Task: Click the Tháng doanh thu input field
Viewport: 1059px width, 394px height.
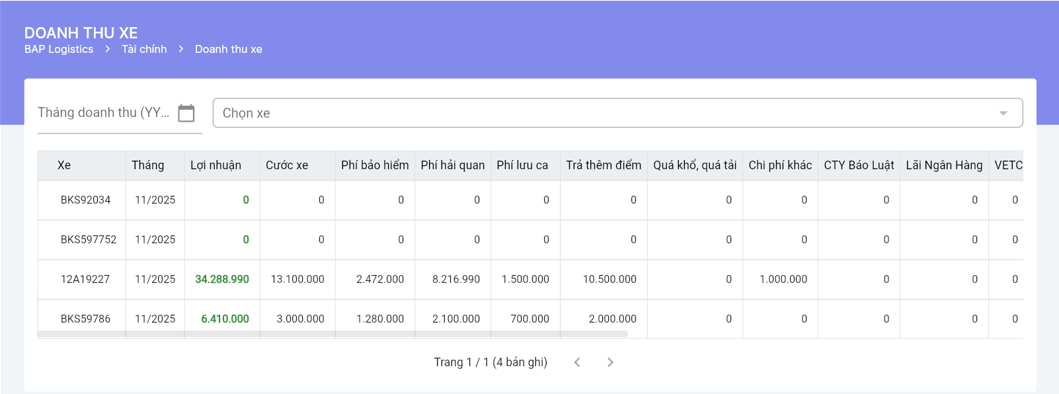Action: (x=104, y=113)
